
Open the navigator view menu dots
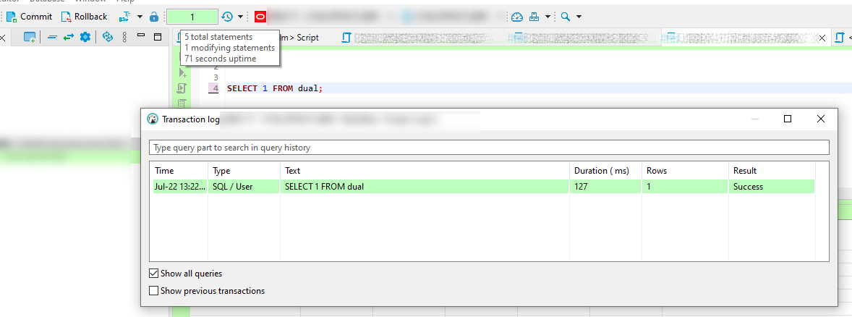[124, 37]
